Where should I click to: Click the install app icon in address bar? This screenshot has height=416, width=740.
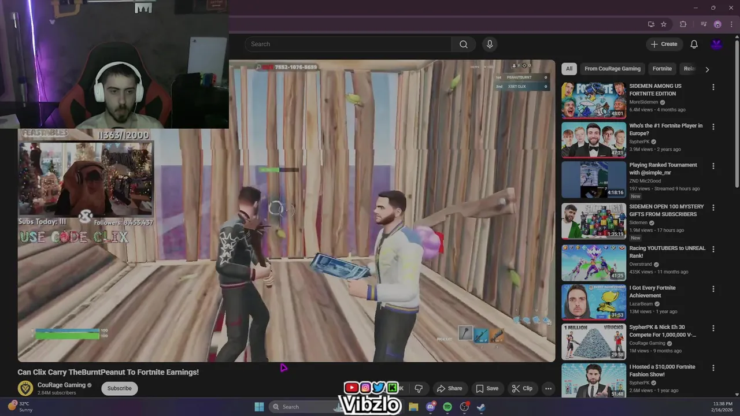pyautogui.click(x=651, y=24)
